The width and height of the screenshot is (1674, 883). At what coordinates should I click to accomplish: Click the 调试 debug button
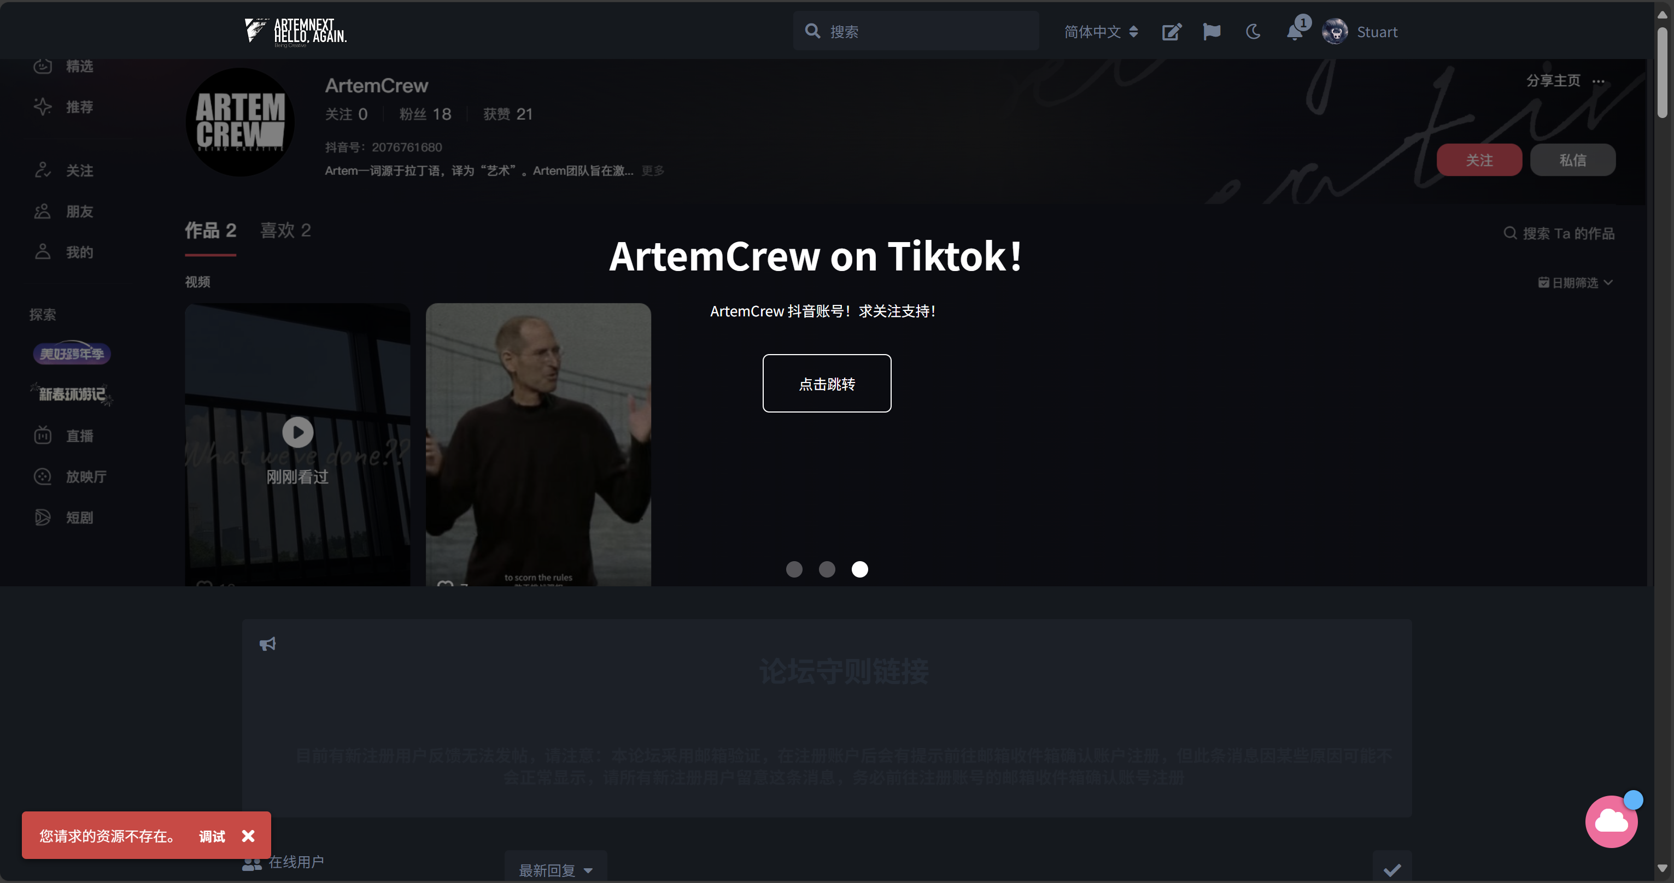[x=212, y=836]
